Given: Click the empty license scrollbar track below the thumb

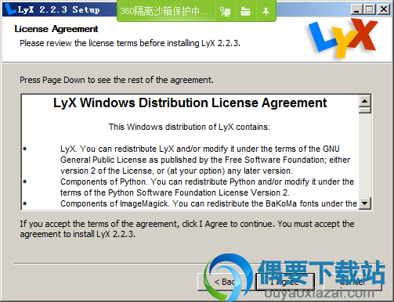Looking at the screenshot, I should tap(365, 156).
